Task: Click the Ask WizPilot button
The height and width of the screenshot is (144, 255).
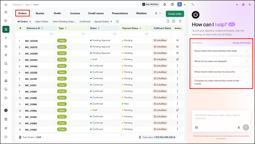Action: 150,5
